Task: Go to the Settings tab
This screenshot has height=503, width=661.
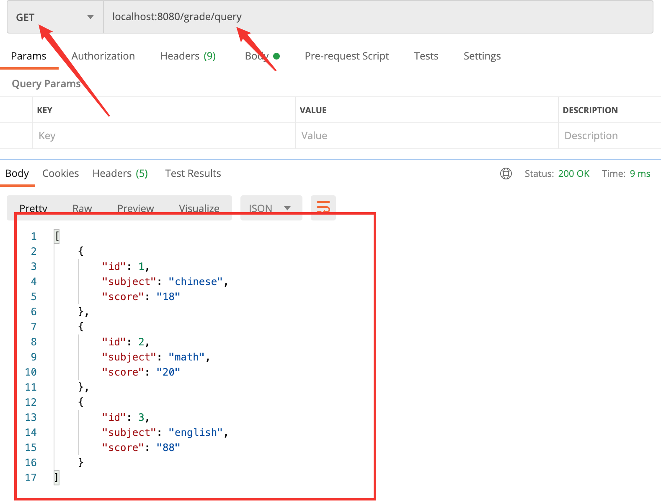Action: tap(482, 56)
